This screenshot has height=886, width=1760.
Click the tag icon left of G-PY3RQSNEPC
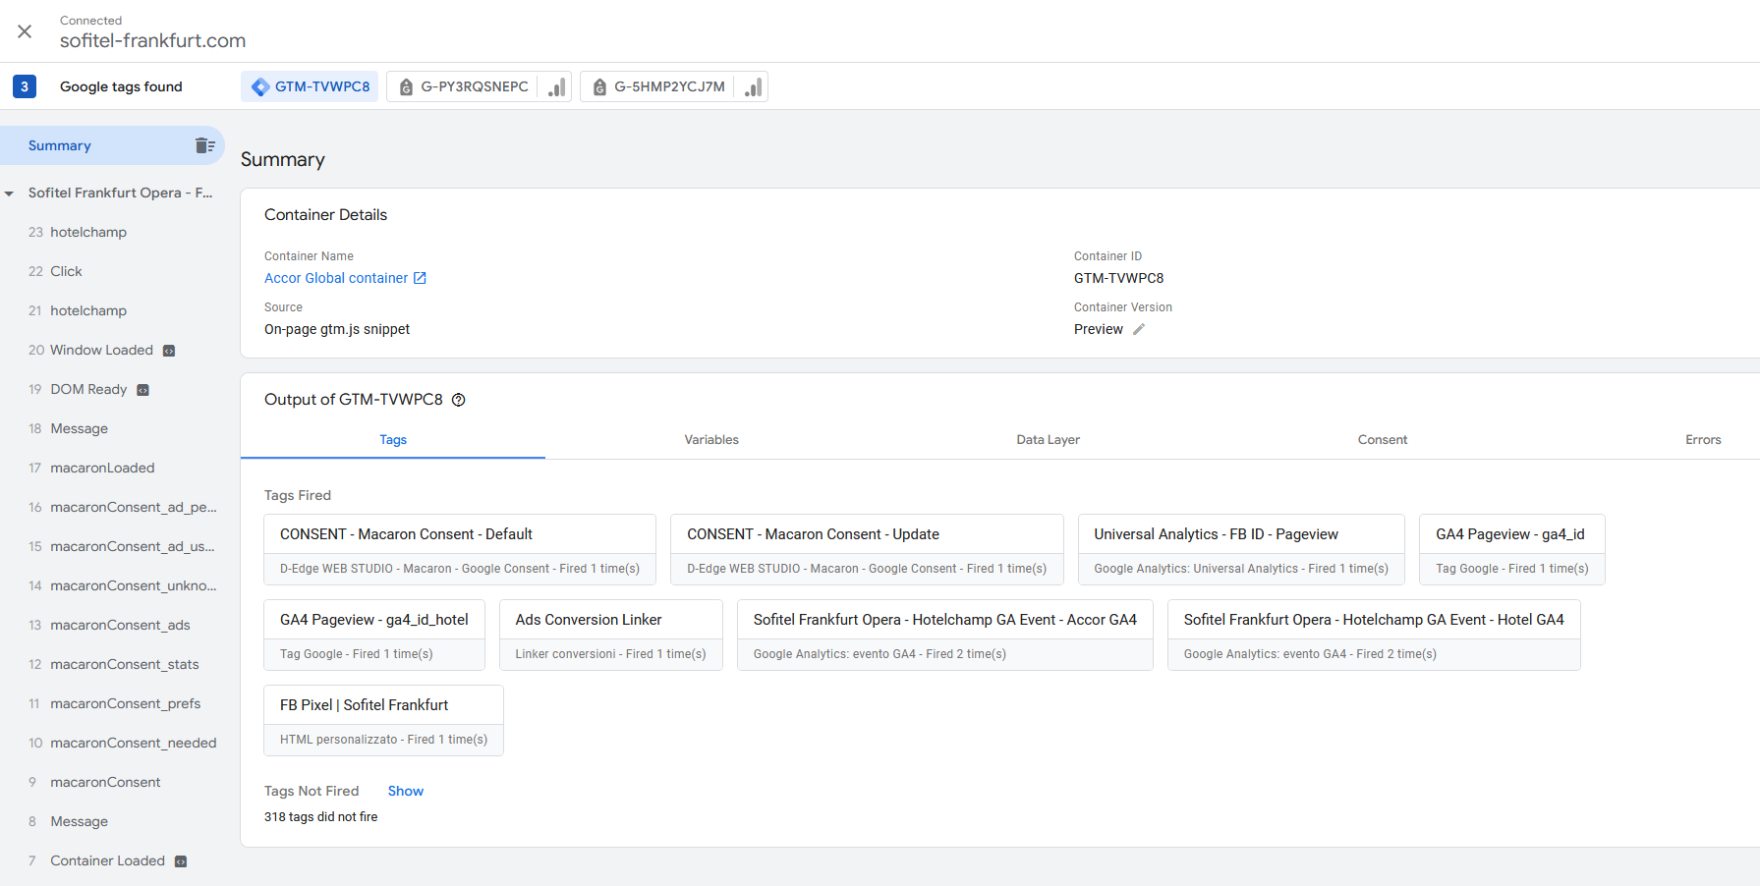point(406,87)
